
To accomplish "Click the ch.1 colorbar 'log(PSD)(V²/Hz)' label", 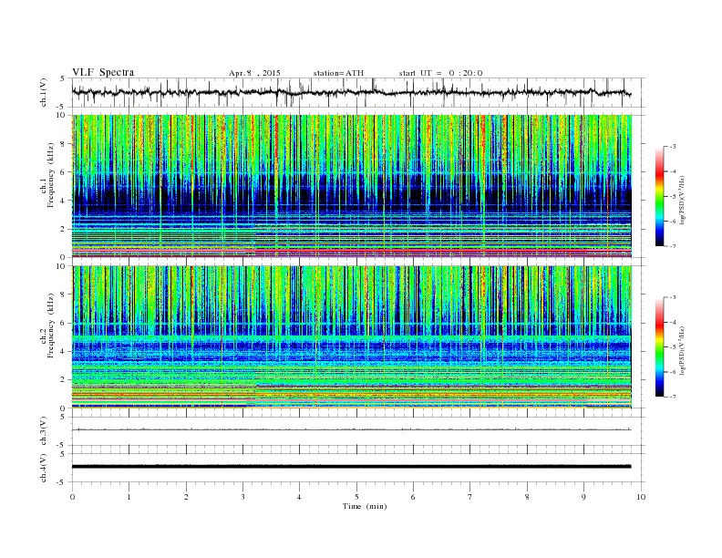I will [682, 200].
